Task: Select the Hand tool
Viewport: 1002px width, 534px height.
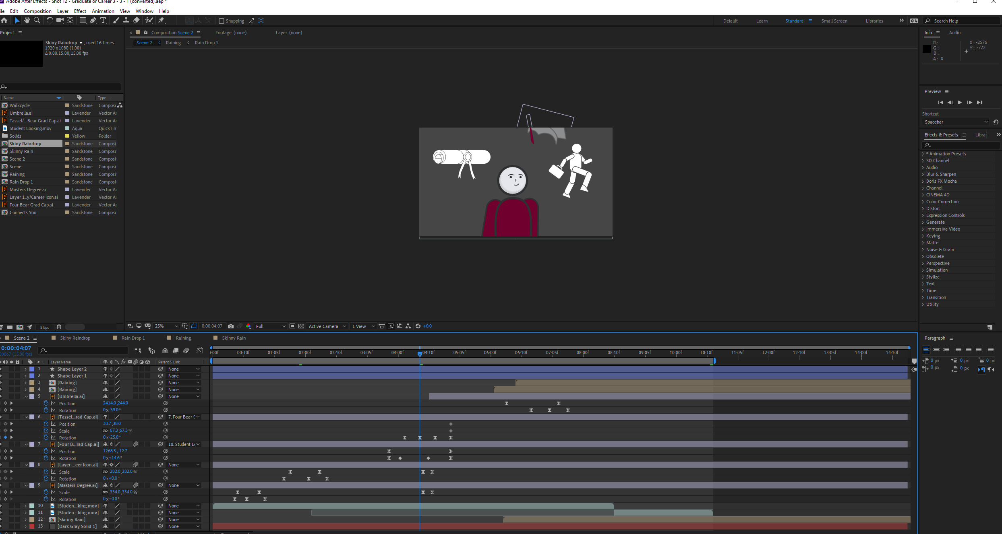Action: pyautogui.click(x=27, y=21)
